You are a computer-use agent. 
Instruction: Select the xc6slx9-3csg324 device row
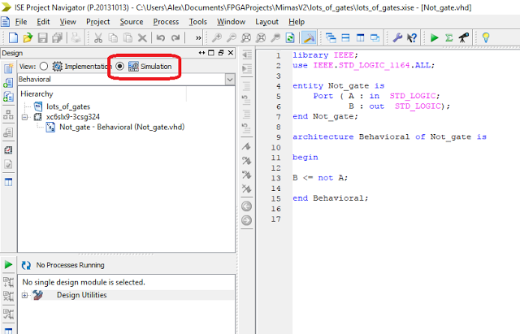[x=72, y=117]
